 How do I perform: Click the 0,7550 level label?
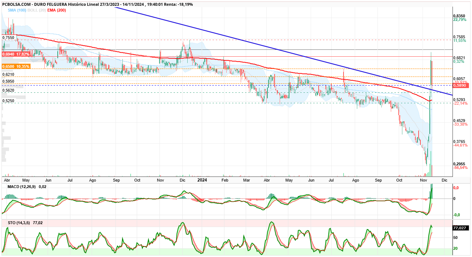(x=8, y=38)
